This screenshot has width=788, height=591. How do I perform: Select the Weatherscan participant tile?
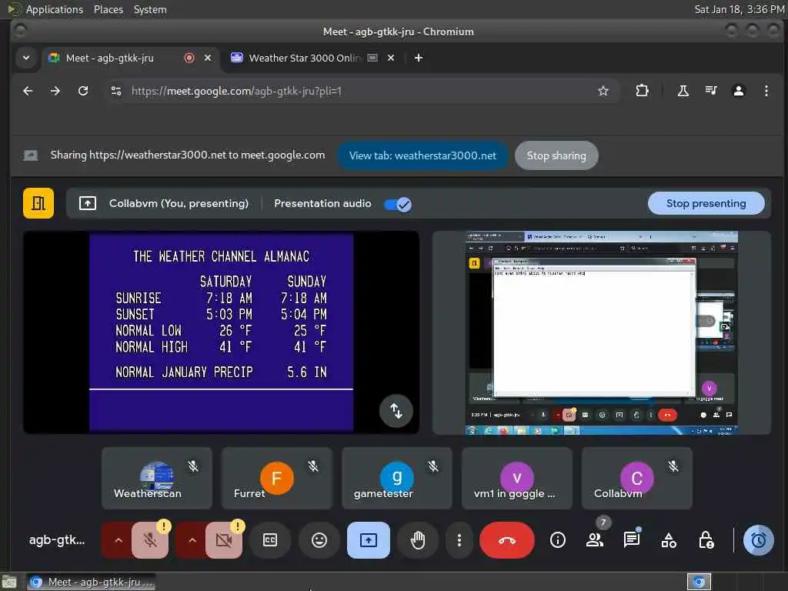[x=157, y=479]
